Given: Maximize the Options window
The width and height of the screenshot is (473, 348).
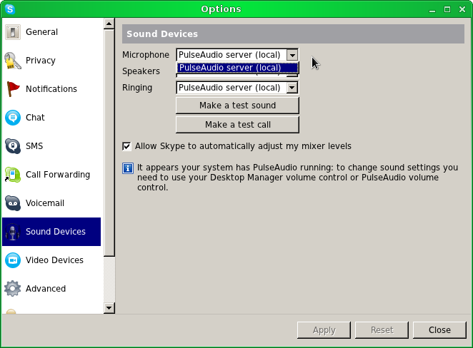Looking at the screenshot, I should click(447, 9).
